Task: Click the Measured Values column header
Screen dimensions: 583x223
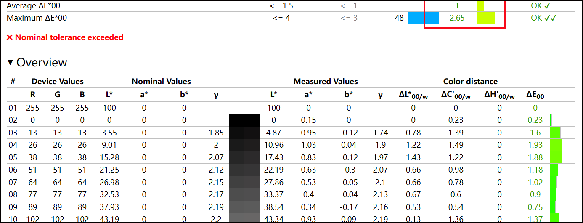Action: coord(325,82)
